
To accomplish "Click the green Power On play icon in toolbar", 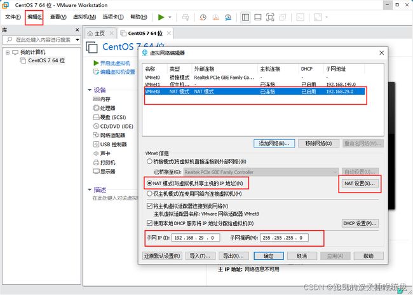I will [161, 17].
